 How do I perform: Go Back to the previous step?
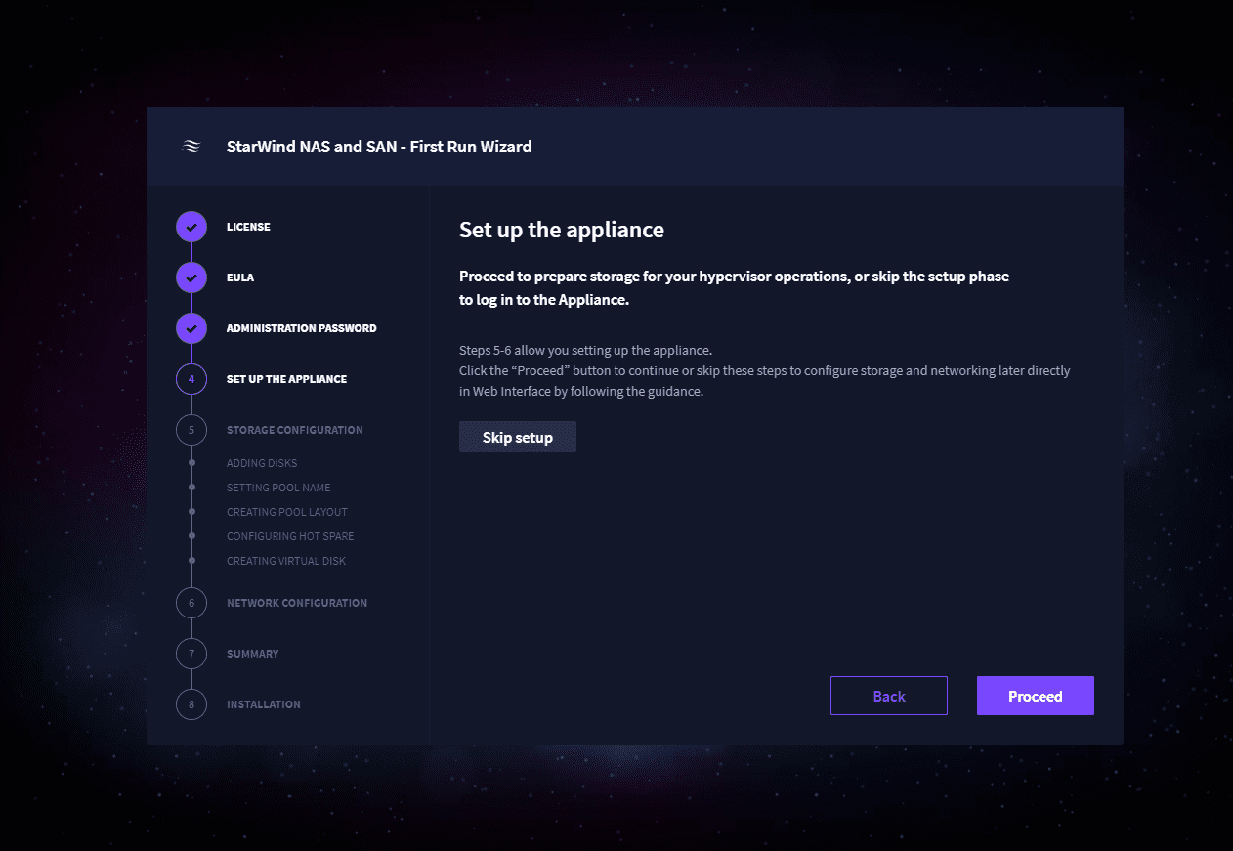[888, 696]
